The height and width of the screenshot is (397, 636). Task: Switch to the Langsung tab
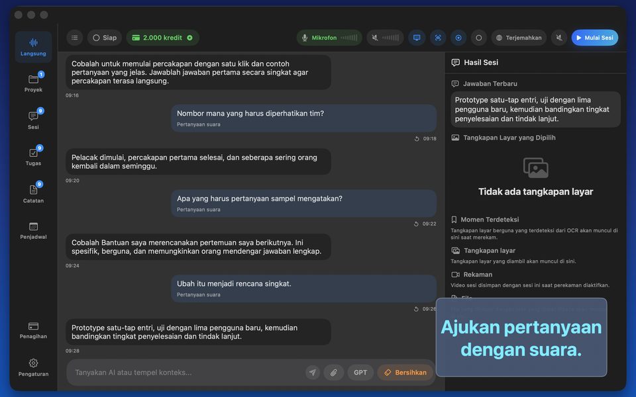[x=33, y=46]
